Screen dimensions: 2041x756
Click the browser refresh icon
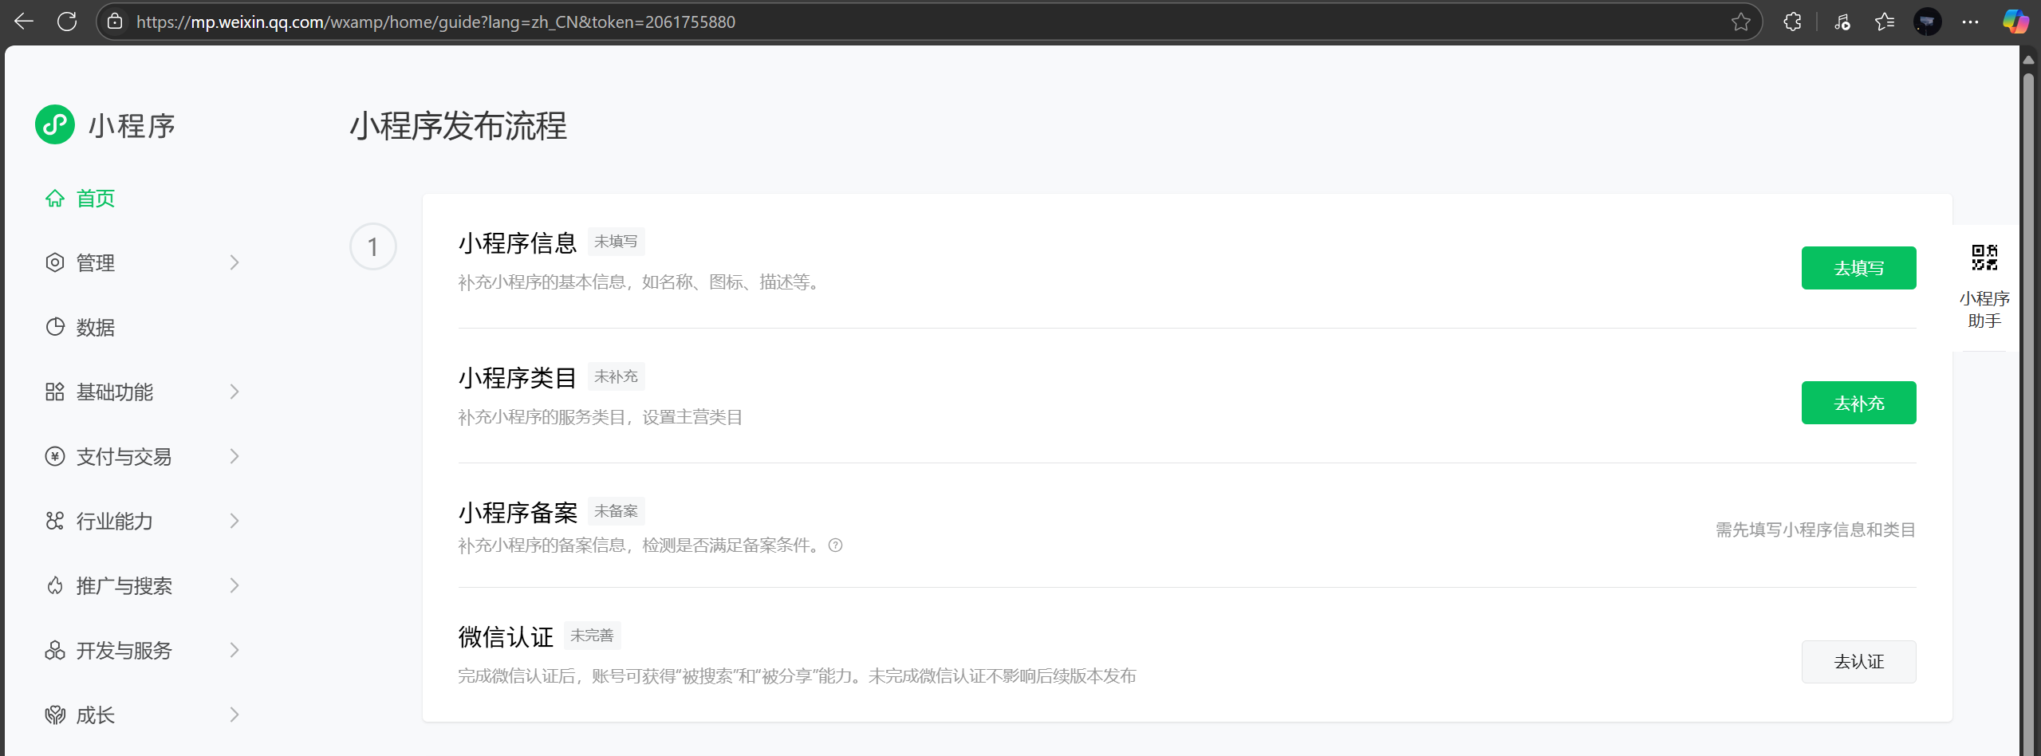(67, 22)
